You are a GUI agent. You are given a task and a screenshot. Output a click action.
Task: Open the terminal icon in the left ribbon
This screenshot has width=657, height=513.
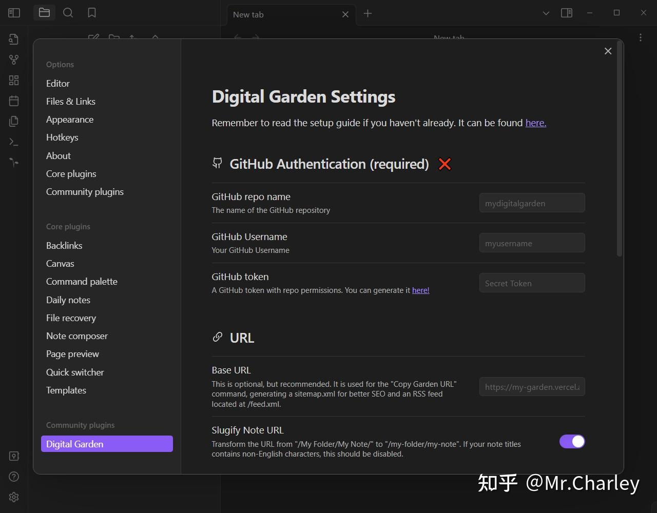14,142
